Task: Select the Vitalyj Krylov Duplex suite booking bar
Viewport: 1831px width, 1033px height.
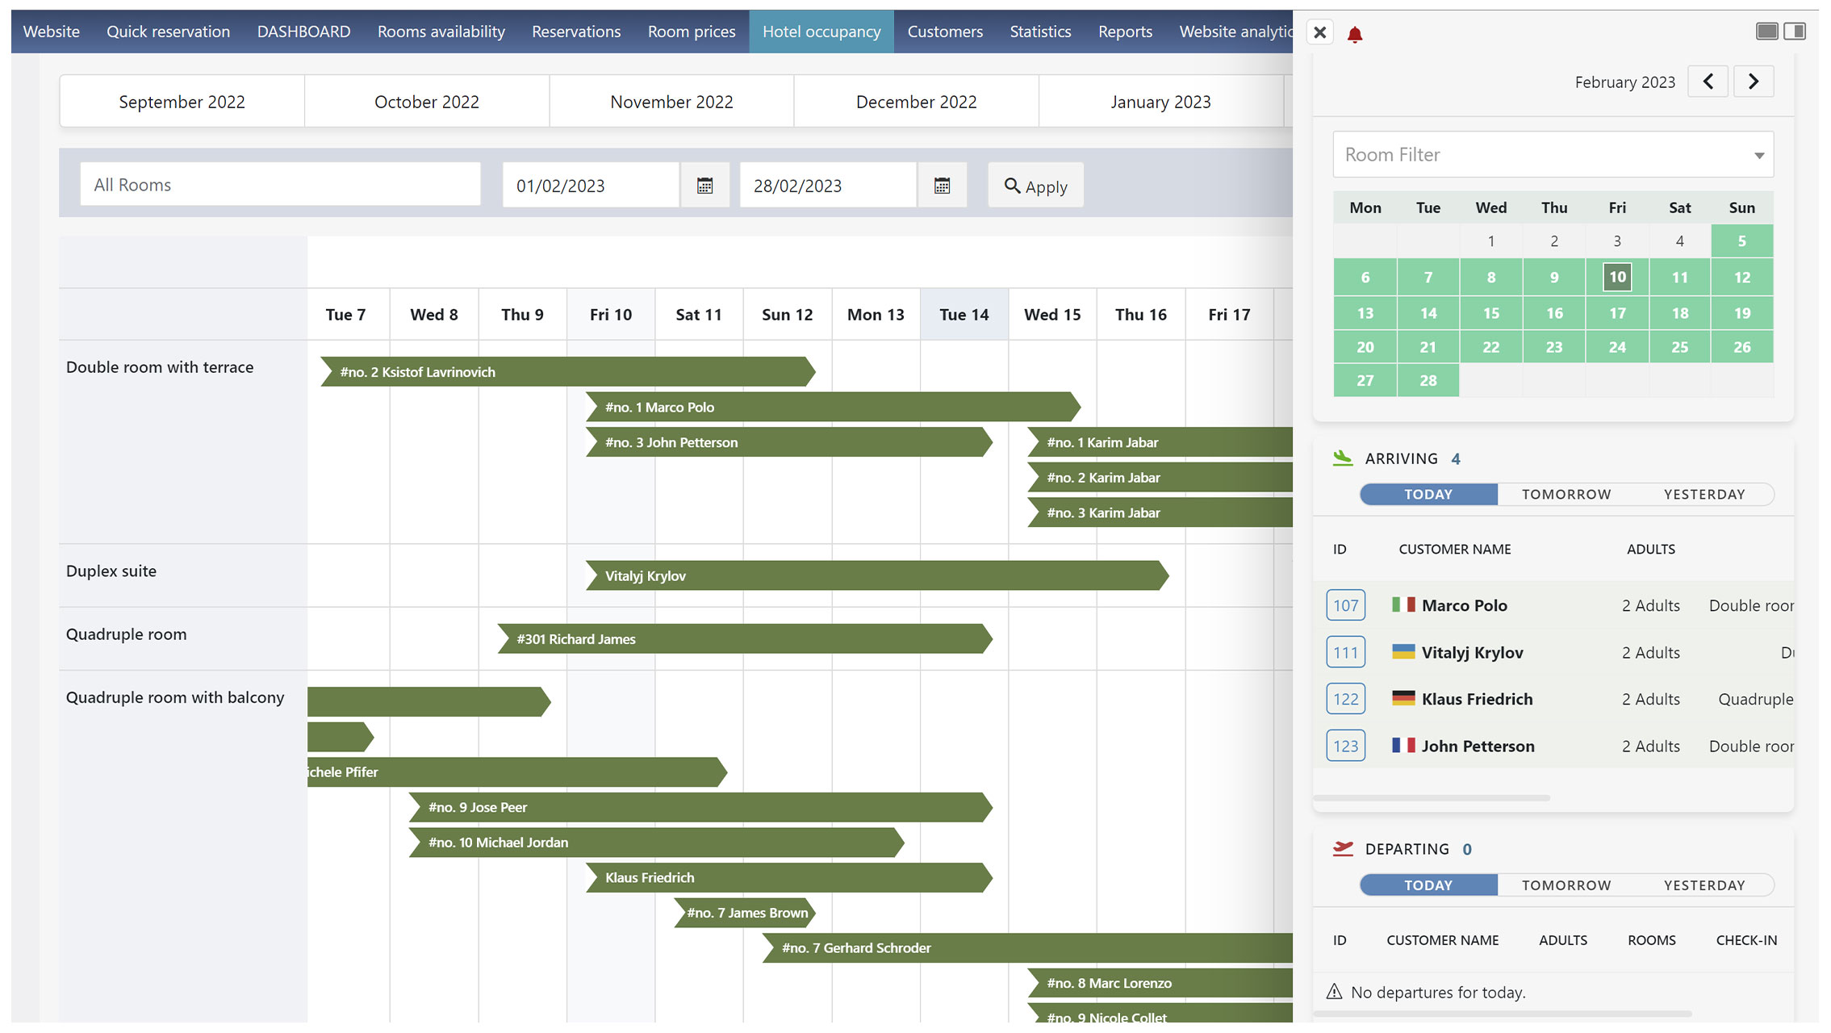Action: coord(877,575)
